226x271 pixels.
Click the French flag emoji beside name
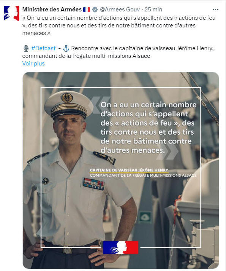(x=87, y=10)
